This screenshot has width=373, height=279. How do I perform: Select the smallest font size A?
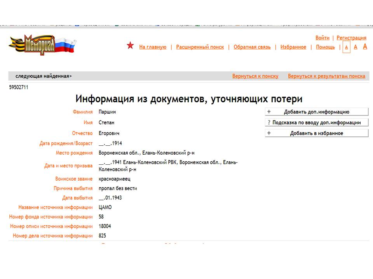[347, 47]
